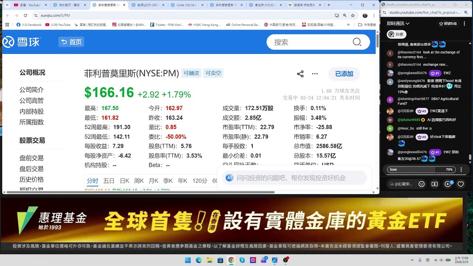Open 公司简介 in the sidebar
Screen dimensions: 473x266
click(32, 90)
